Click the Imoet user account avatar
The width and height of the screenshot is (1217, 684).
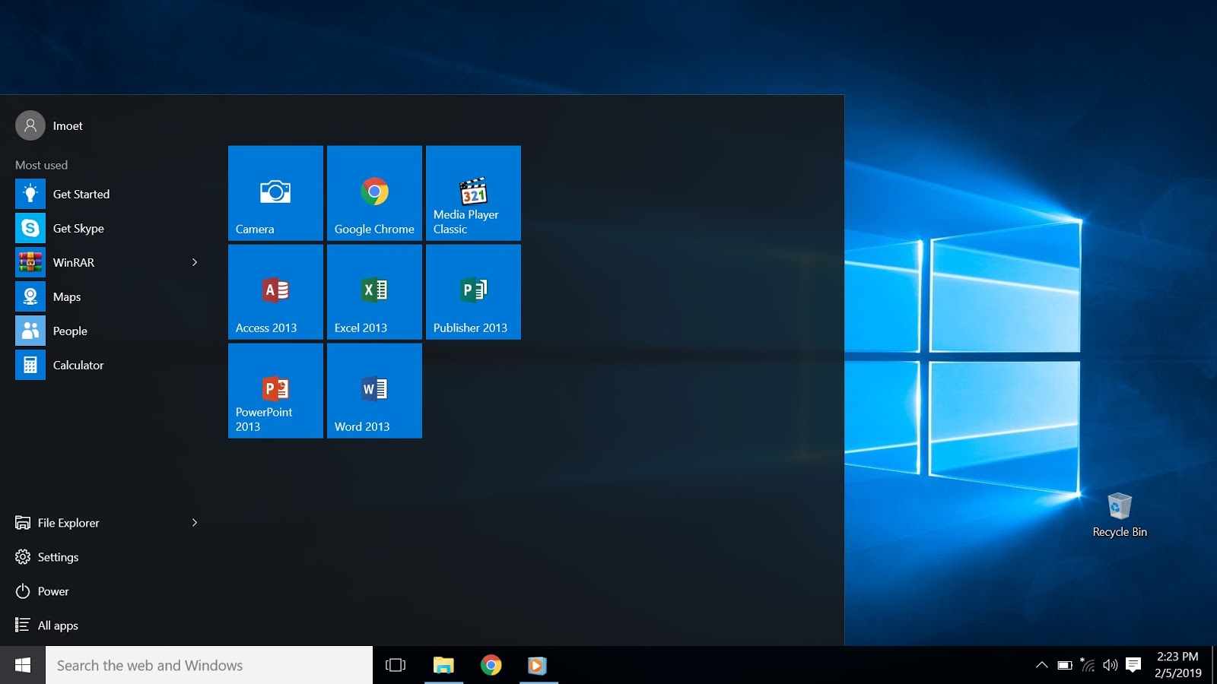click(x=30, y=125)
